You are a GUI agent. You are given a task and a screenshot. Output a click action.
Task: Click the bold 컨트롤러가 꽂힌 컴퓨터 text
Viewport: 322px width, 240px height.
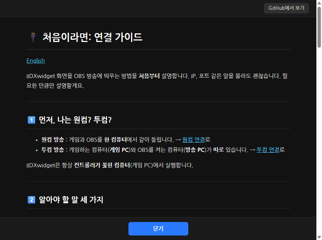pos(102,165)
